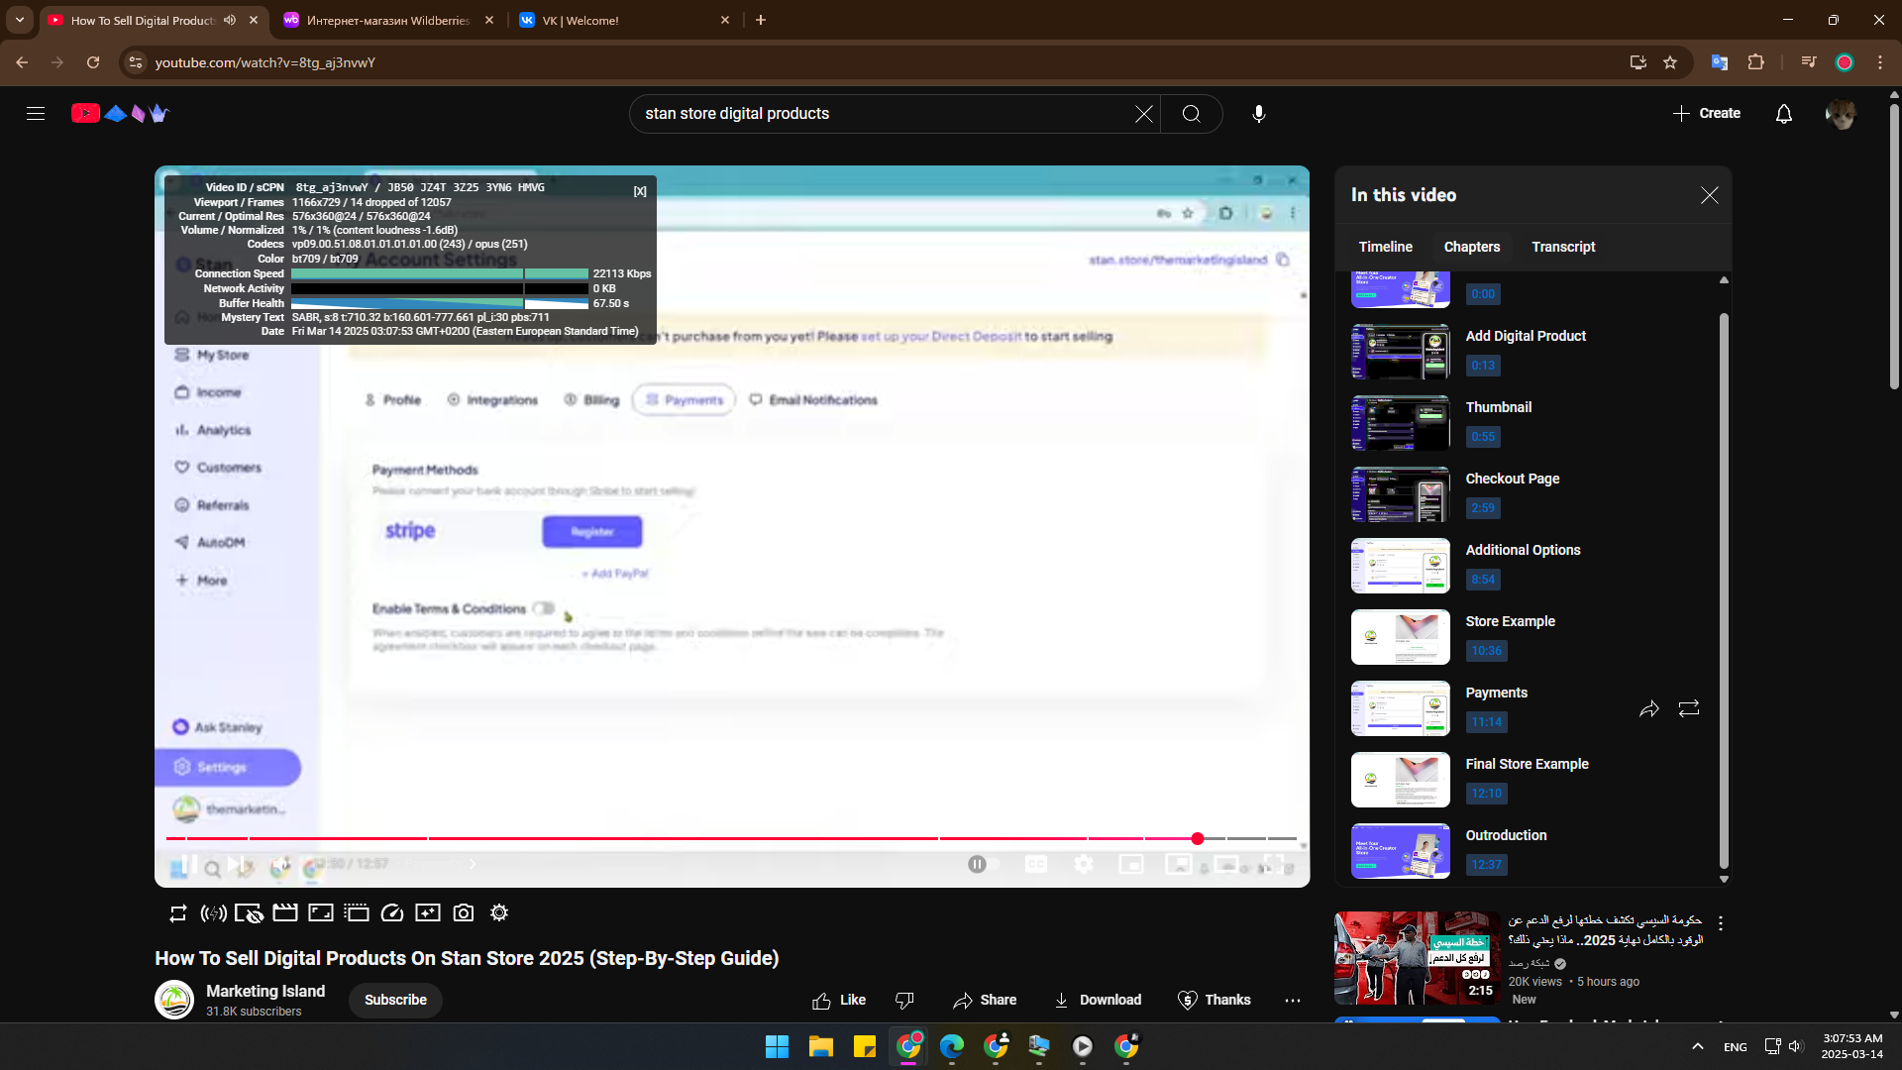Open a new browser tab
1902x1070 pixels.
[x=761, y=20]
